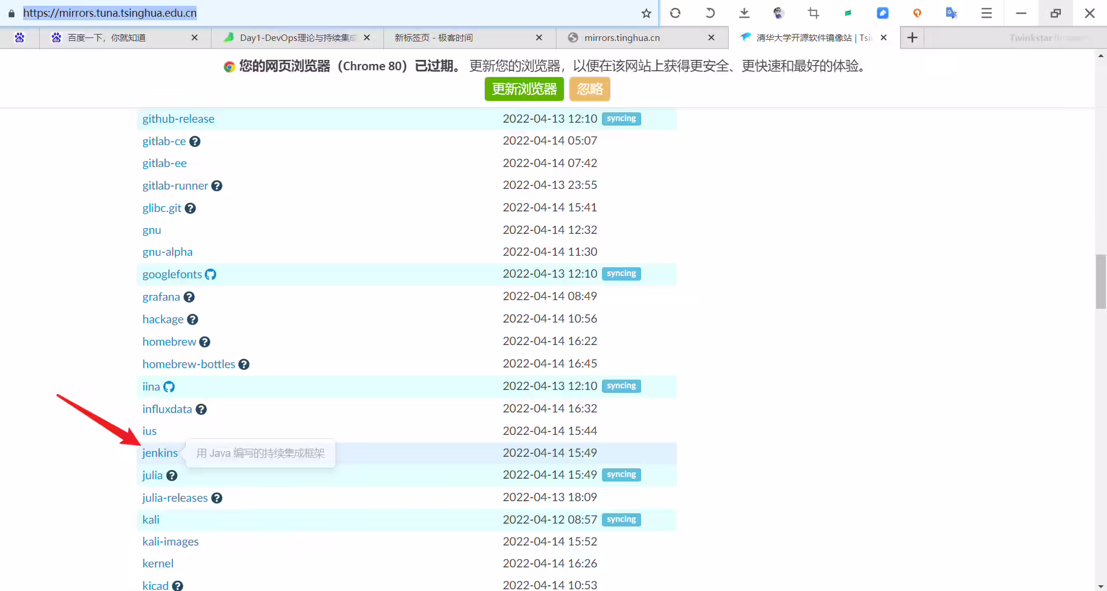Viewport: 1107px width, 591px height.
Task: Click the GitHub icon beside googlefonts
Action: (210, 274)
